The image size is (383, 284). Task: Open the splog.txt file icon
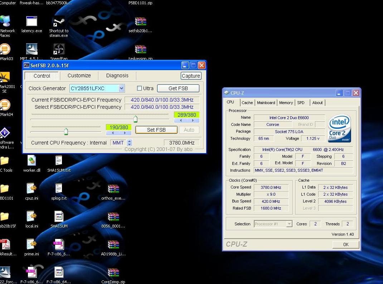pos(59,189)
